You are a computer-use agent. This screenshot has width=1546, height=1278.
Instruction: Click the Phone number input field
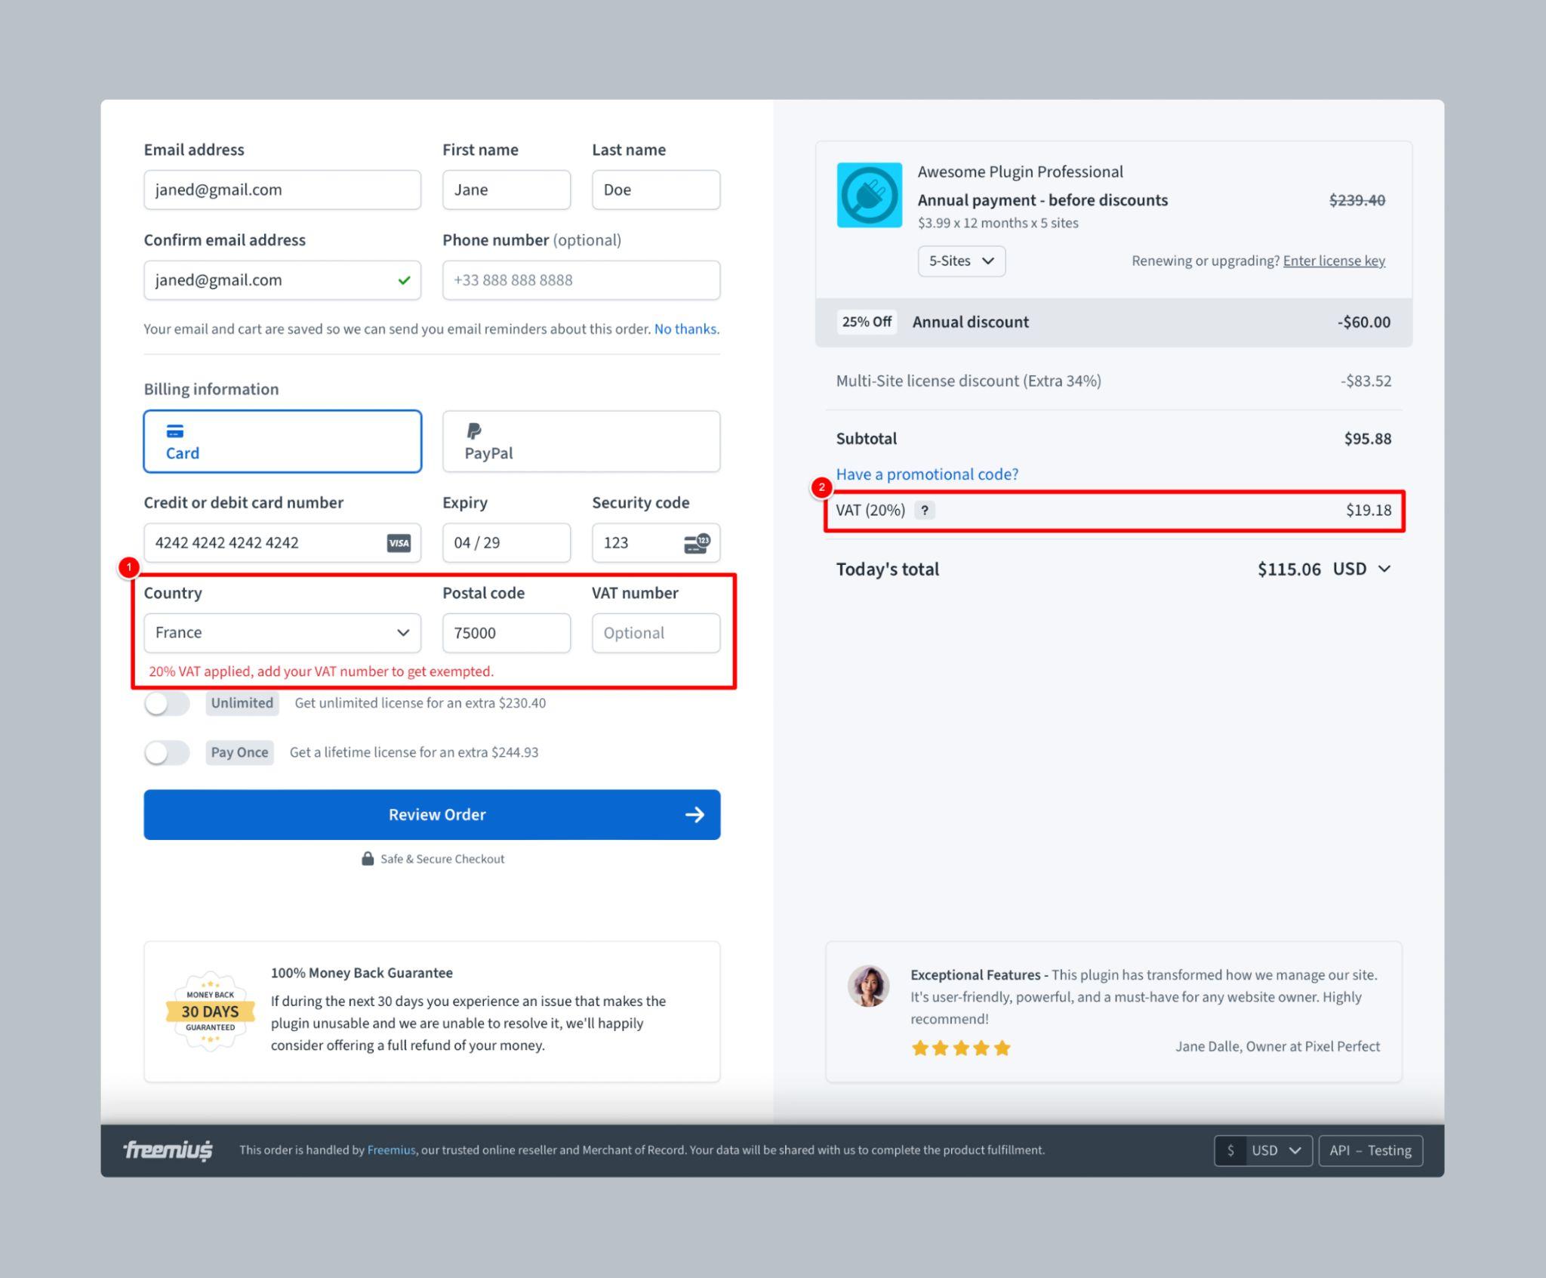click(581, 280)
